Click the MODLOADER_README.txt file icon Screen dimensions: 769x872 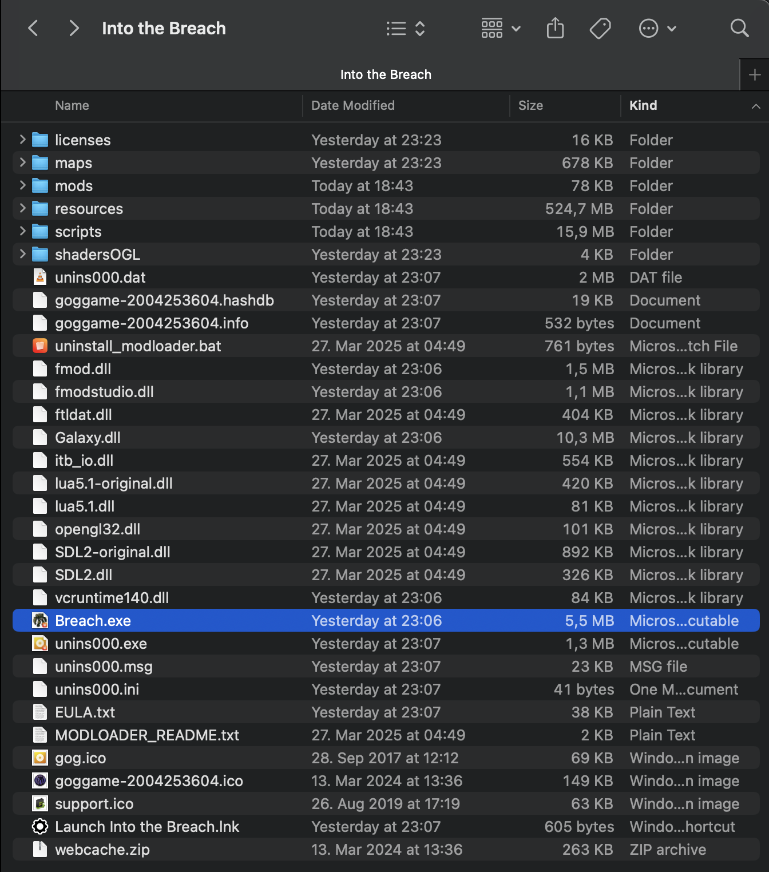pos(40,735)
